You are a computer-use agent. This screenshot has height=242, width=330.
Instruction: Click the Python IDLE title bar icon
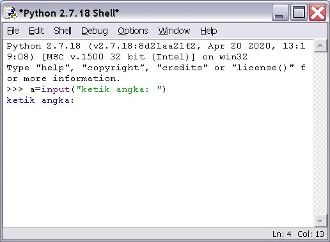(10, 13)
